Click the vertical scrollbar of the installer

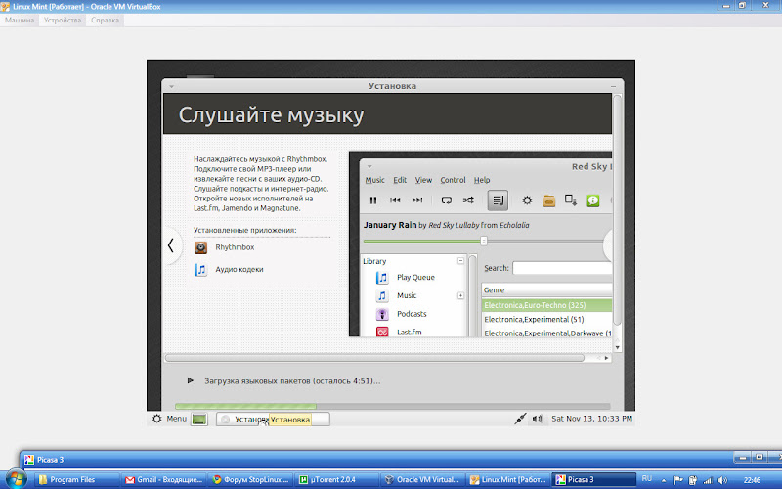(618, 209)
